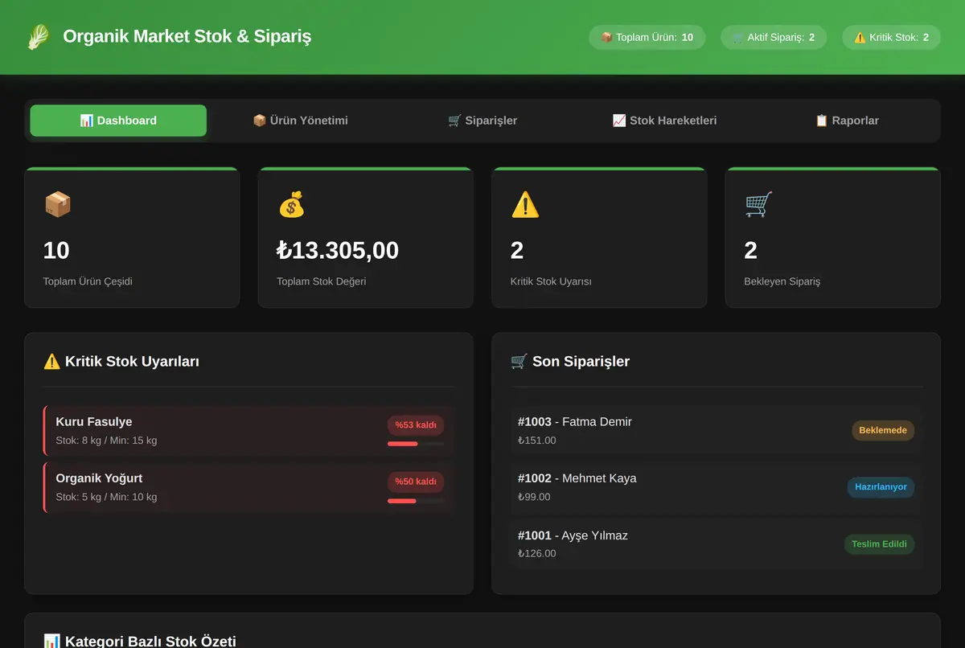This screenshot has width=965, height=648.
Task: Open order #1003 - Fatma Demir
Action: pos(716,430)
